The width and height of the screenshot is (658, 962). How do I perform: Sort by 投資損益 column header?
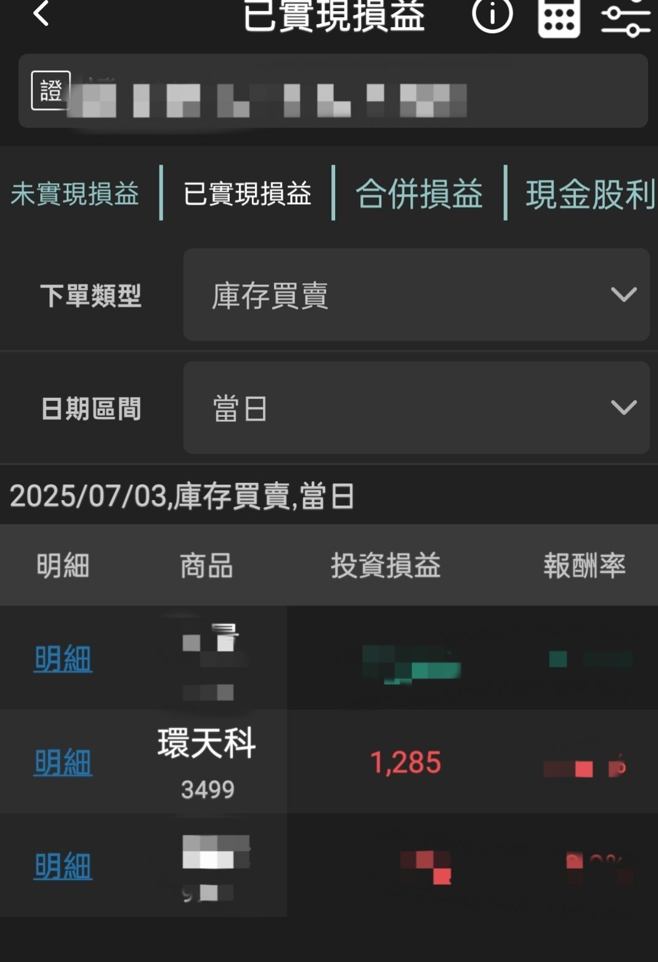pyautogui.click(x=386, y=565)
